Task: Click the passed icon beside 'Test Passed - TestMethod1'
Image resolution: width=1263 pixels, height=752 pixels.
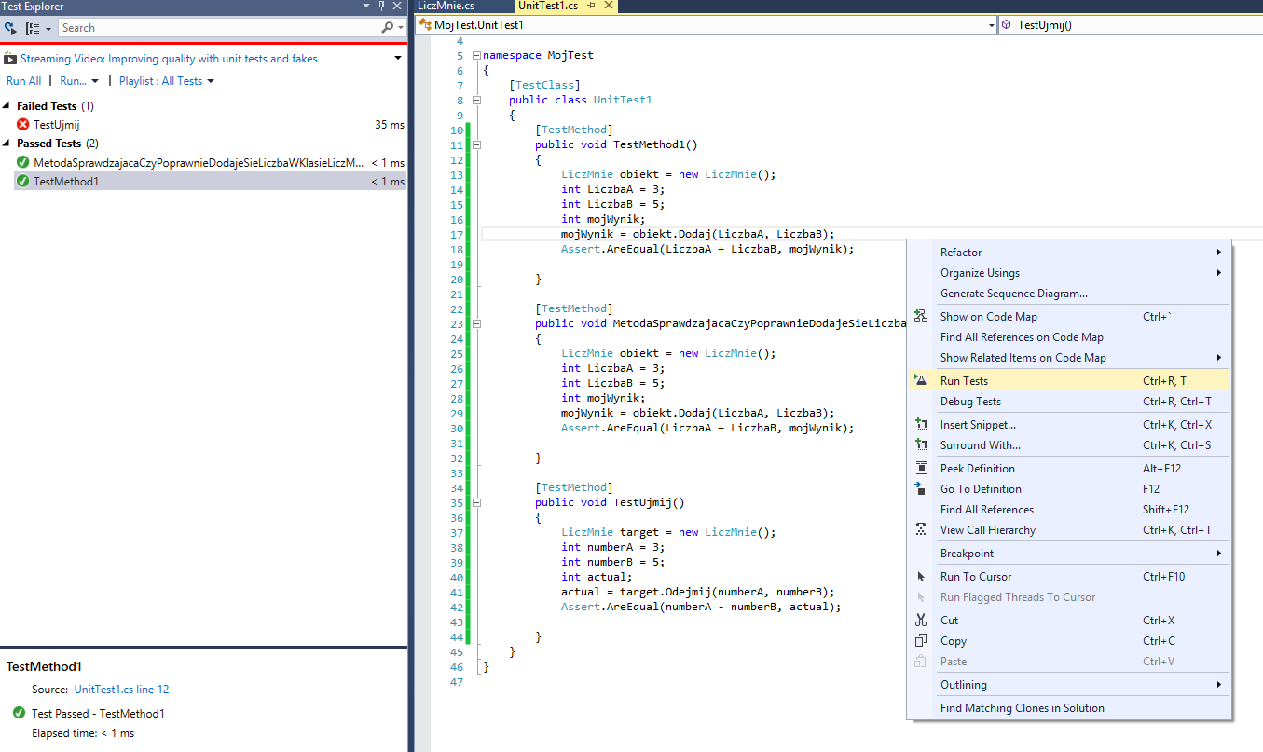Action: (x=19, y=713)
